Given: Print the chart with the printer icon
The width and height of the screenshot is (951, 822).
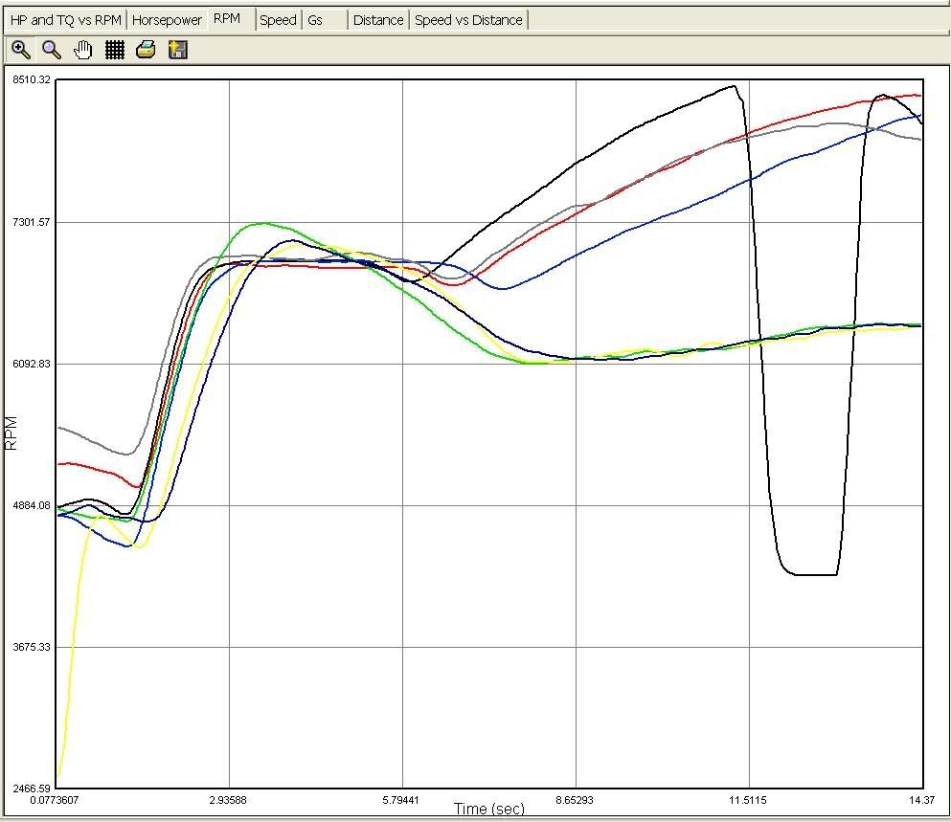Looking at the screenshot, I should pos(146,50).
